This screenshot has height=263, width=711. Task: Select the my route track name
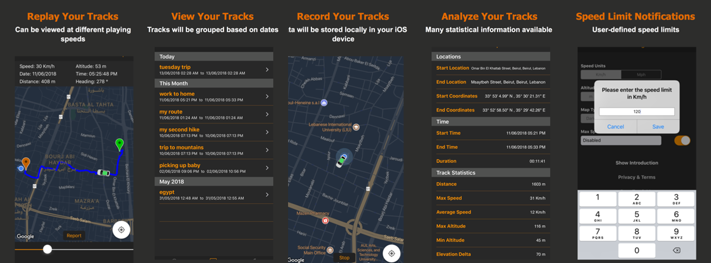coord(171,111)
